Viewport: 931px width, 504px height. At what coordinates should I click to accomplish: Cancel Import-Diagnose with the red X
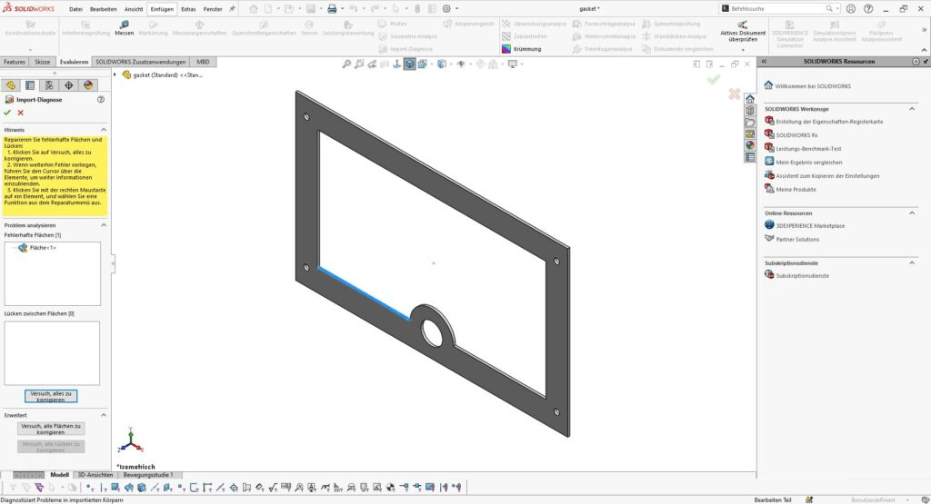20,113
